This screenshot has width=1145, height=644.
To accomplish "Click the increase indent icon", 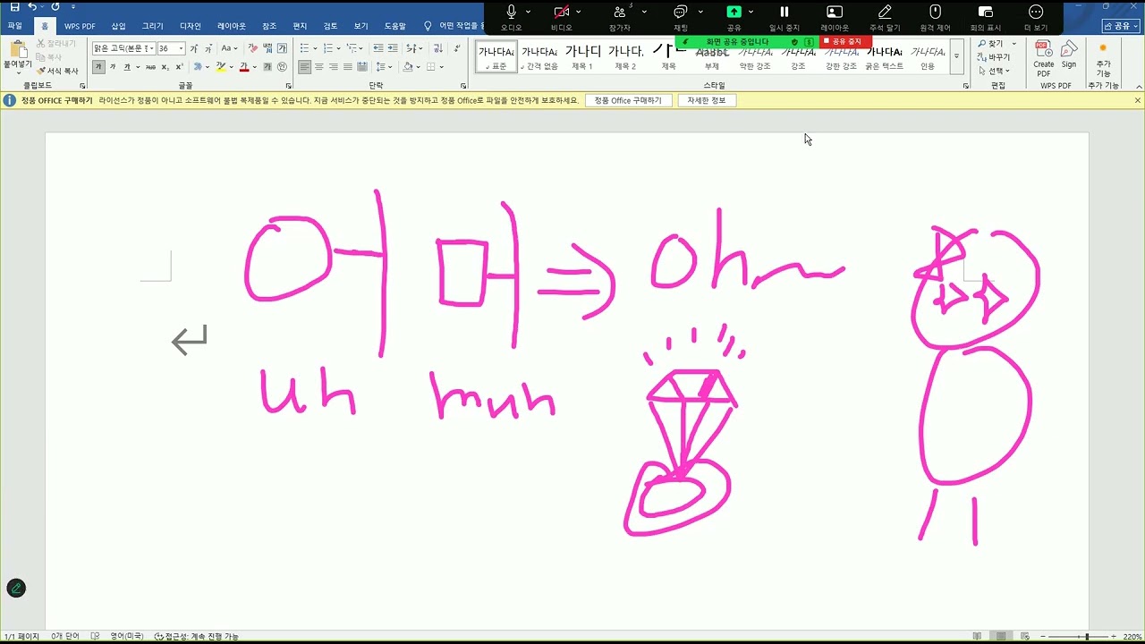I will (x=393, y=48).
